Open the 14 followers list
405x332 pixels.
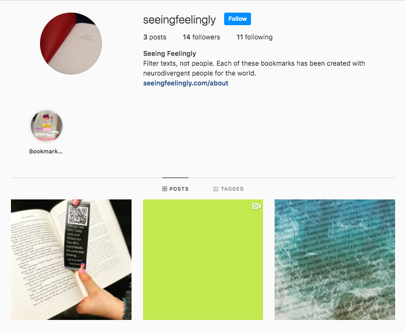(x=202, y=37)
